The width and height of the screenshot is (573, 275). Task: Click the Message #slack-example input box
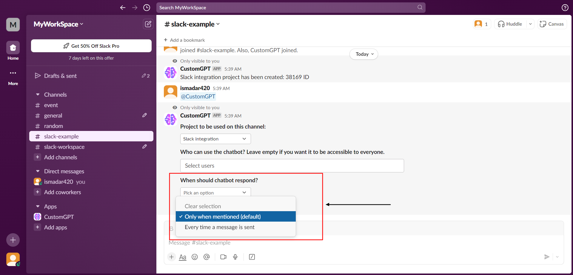click(363, 242)
